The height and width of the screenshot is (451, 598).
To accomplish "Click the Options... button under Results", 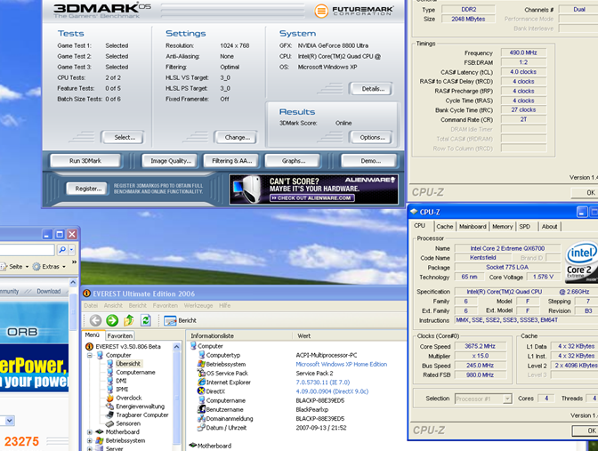I will click(x=372, y=137).
